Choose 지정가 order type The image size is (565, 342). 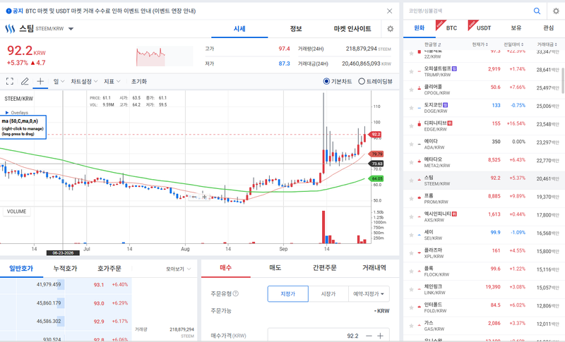pyautogui.click(x=288, y=294)
